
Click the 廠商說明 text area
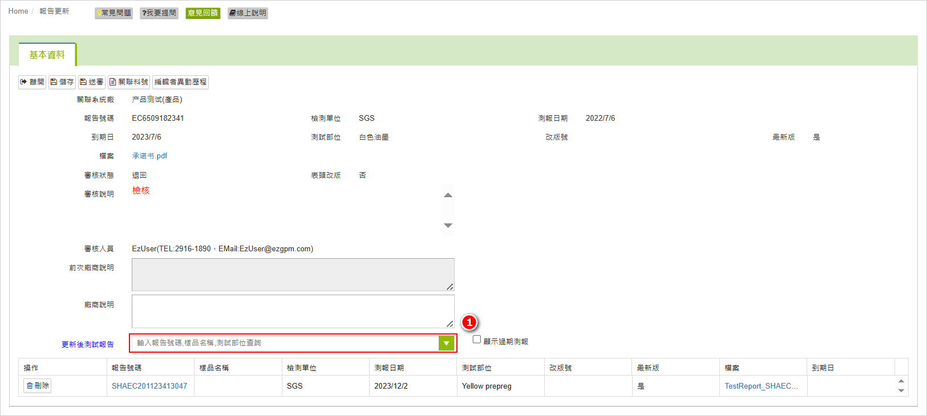293,311
